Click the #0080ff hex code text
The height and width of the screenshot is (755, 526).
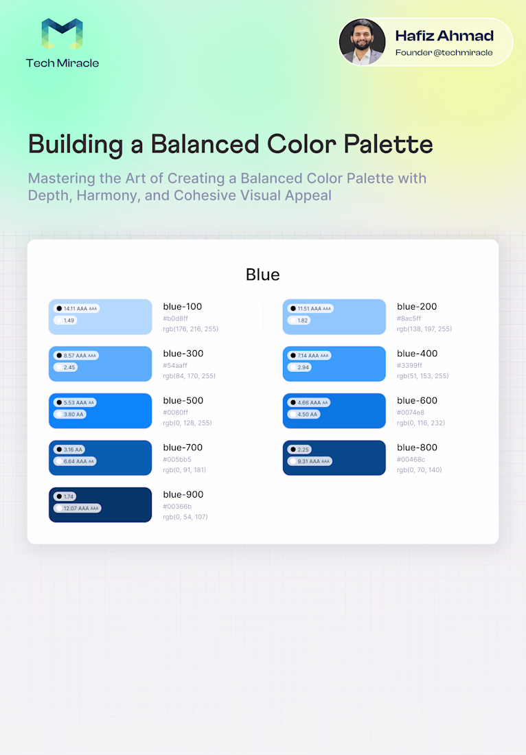(175, 413)
